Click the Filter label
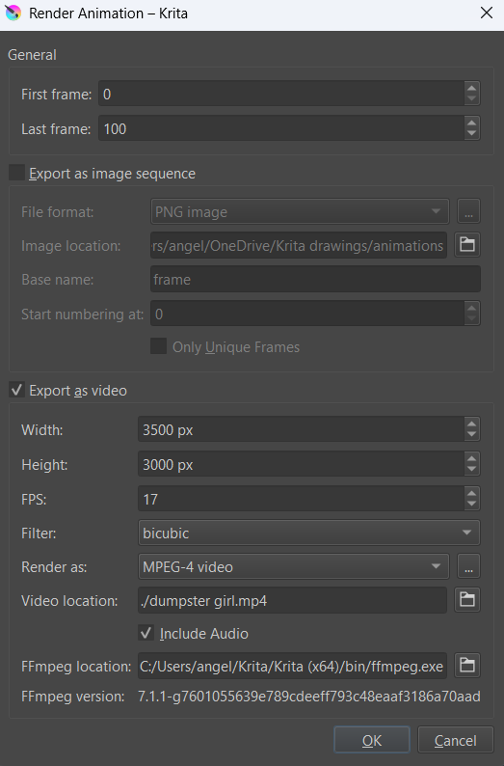 pyautogui.click(x=39, y=533)
